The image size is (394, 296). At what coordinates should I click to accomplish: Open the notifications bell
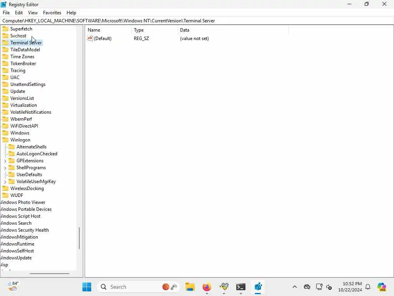(368, 287)
